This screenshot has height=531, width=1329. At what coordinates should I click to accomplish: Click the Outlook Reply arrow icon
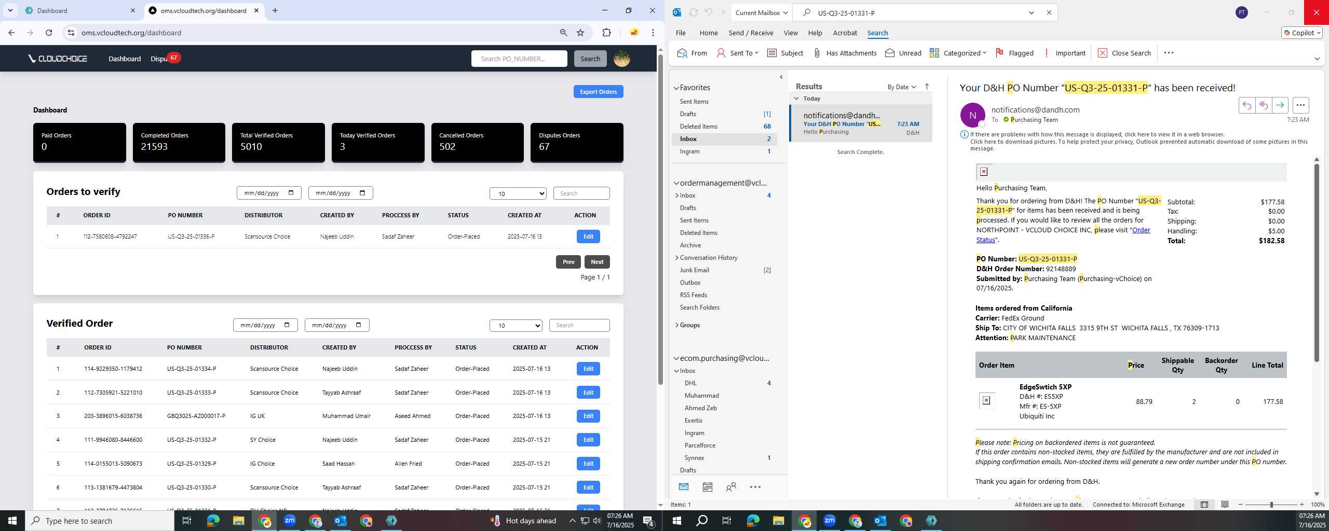pos(1246,105)
